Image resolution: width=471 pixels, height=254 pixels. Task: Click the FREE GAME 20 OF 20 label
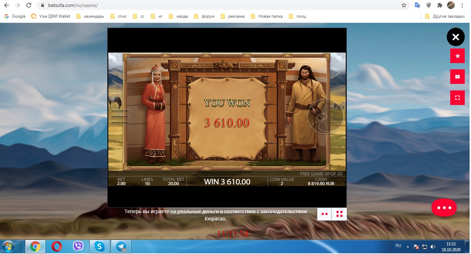[321, 174]
